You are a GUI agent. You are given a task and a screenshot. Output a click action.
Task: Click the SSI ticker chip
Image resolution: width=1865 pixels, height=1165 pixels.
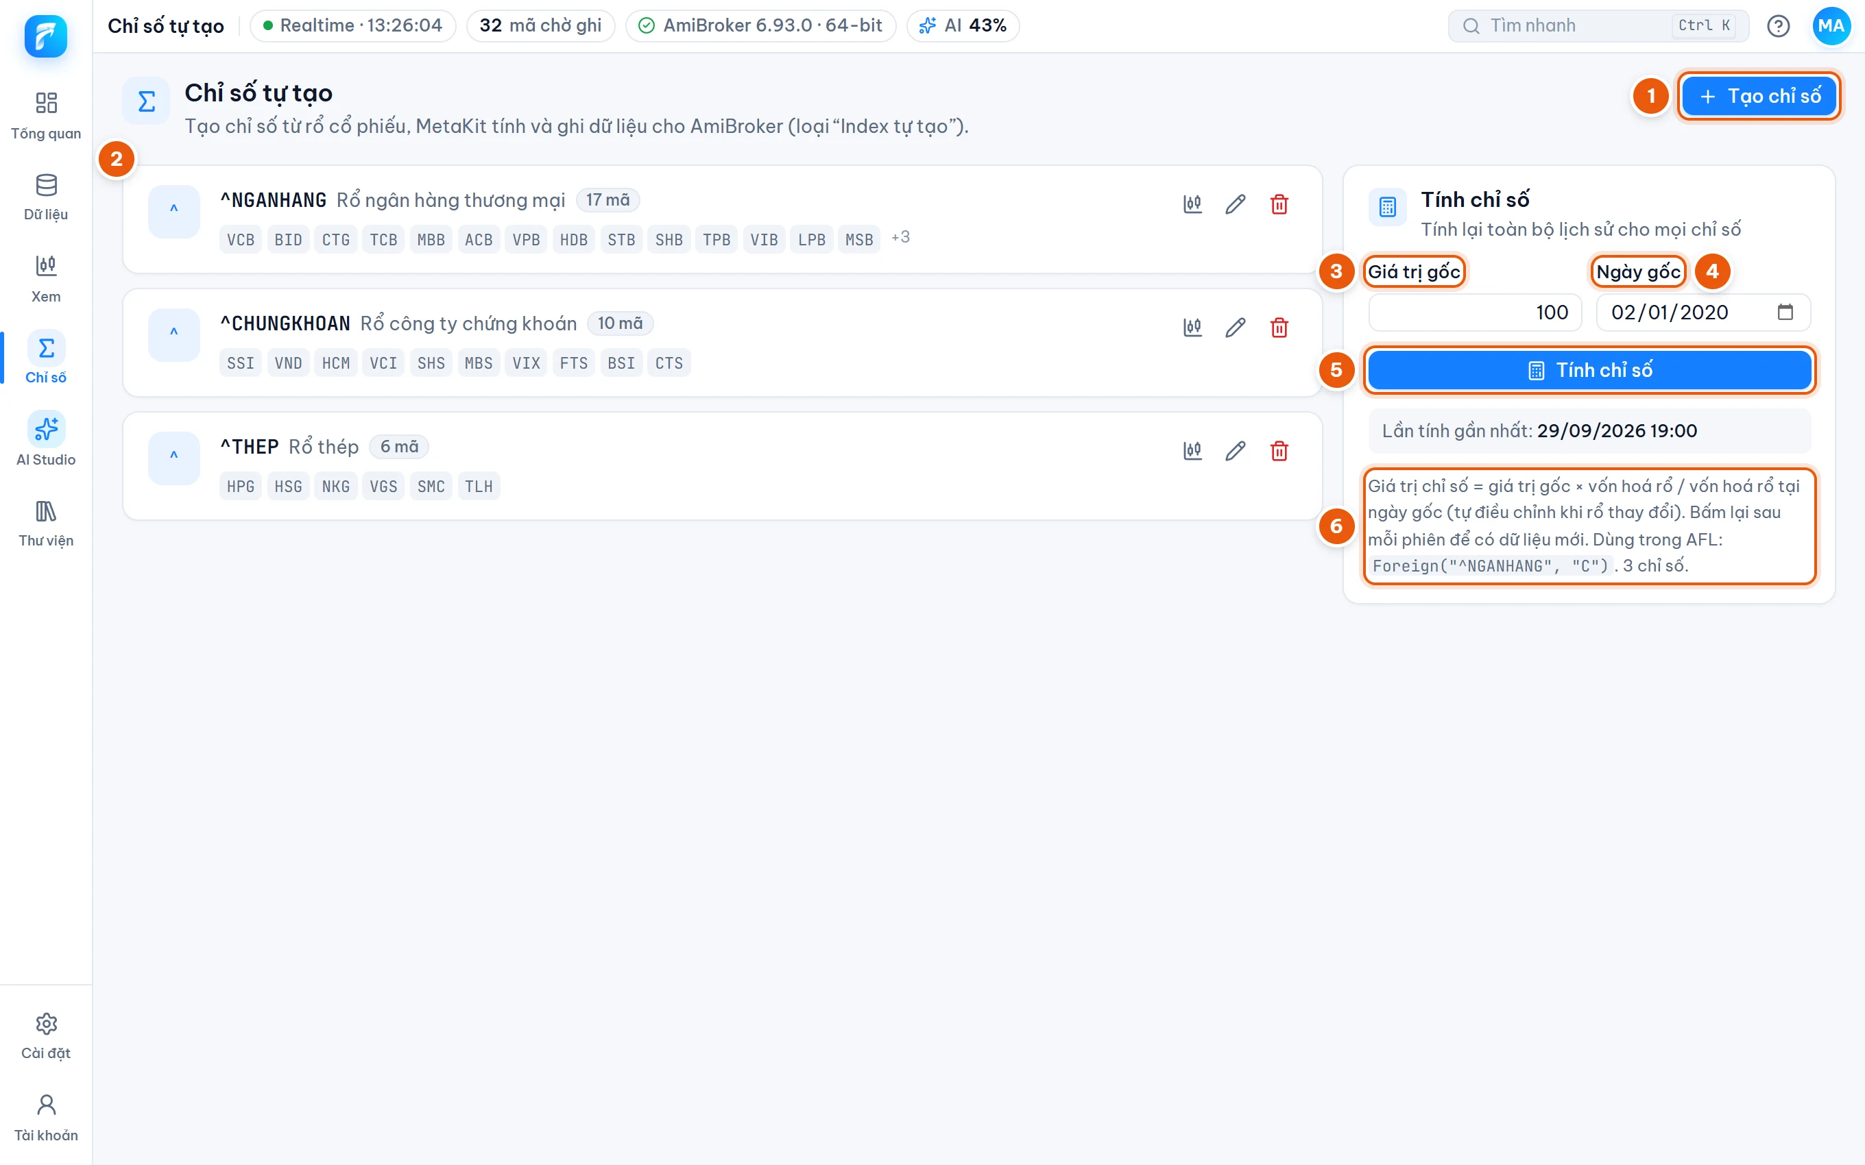tap(241, 363)
